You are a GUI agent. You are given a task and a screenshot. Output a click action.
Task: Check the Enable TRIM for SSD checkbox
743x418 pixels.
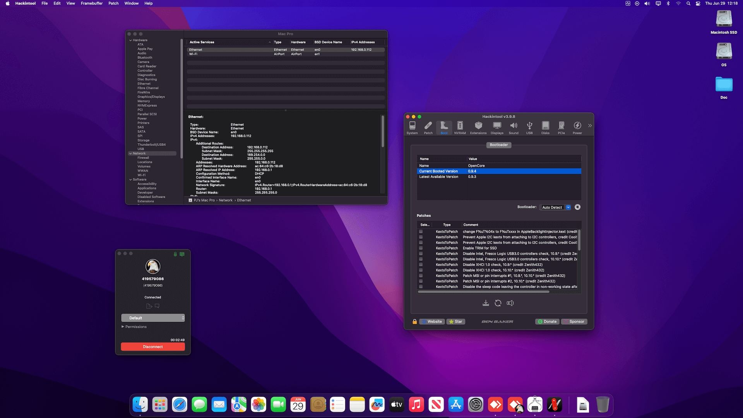(421, 248)
